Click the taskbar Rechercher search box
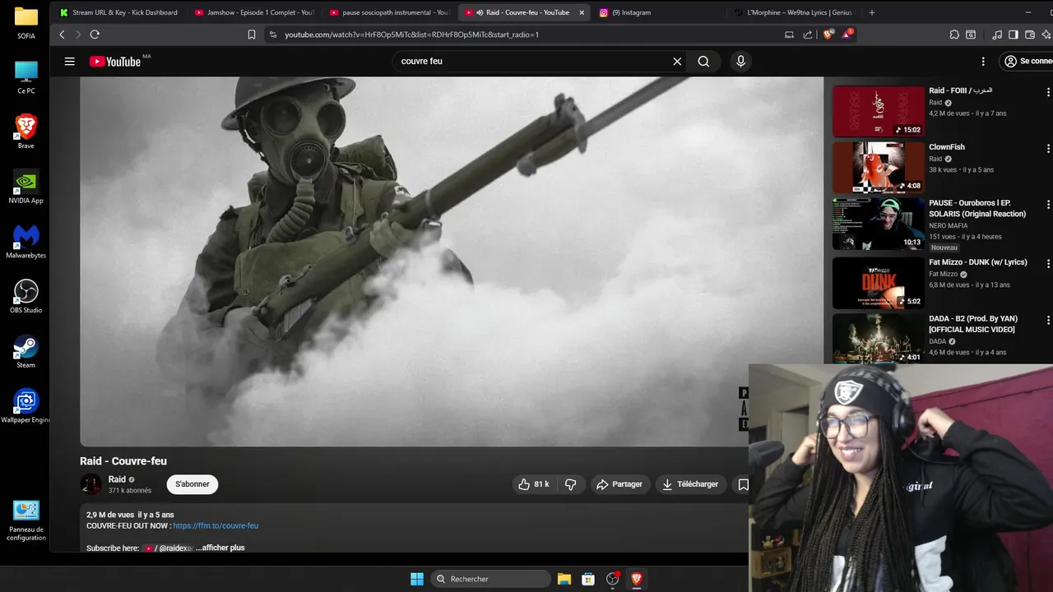Viewport: 1053px width, 592px height. pos(490,579)
